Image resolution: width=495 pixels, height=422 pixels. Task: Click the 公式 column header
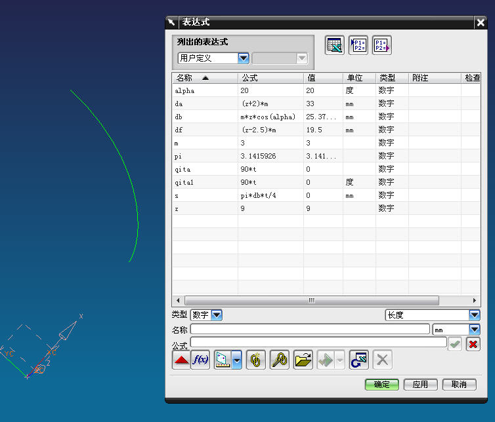tap(270, 78)
